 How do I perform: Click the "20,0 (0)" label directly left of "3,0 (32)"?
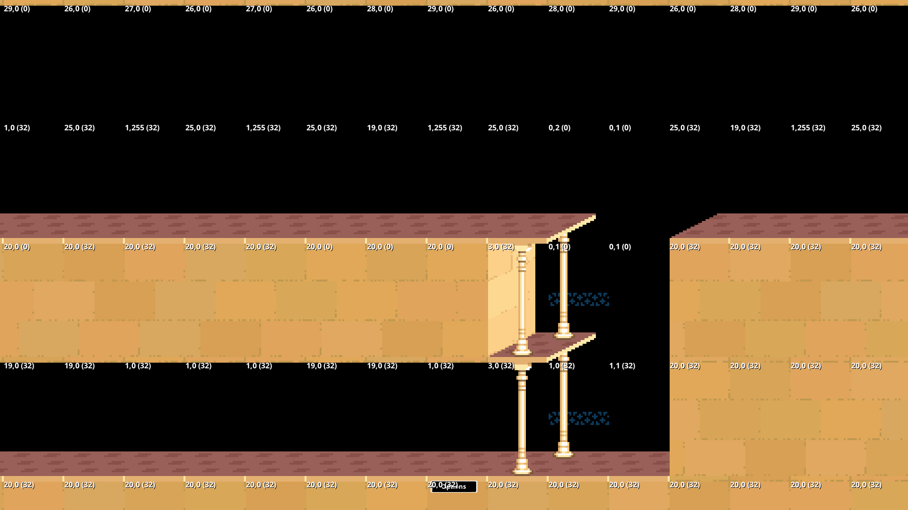point(440,246)
